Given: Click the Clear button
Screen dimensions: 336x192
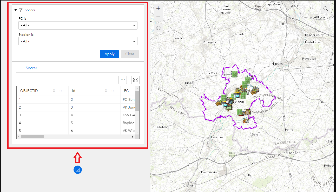Looking at the screenshot, I should pos(129,54).
